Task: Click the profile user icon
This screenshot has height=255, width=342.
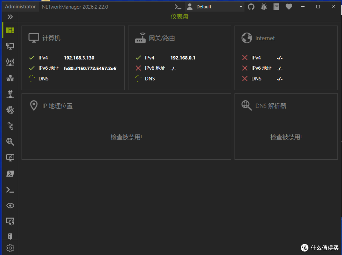Action: [x=190, y=7]
